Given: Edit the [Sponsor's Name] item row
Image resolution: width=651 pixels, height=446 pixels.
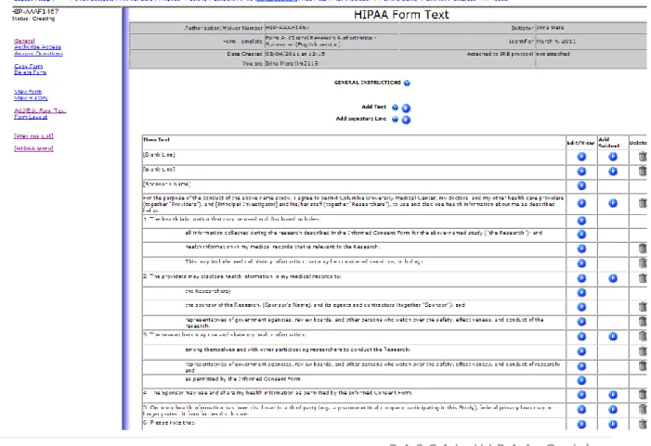Looking at the screenshot, I should click(581, 185).
